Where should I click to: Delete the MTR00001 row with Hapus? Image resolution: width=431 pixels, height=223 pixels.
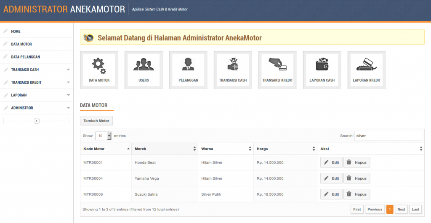tap(357, 162)
